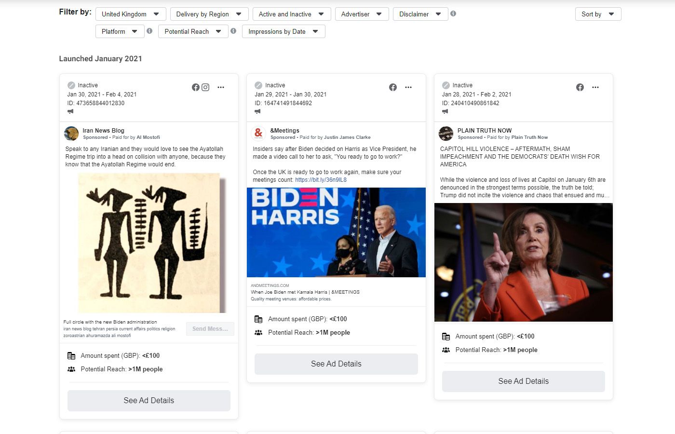This screenshot has height=434, width=675.
Task: View the Instagram placement icon on the Iran ad
Action: 205,87
